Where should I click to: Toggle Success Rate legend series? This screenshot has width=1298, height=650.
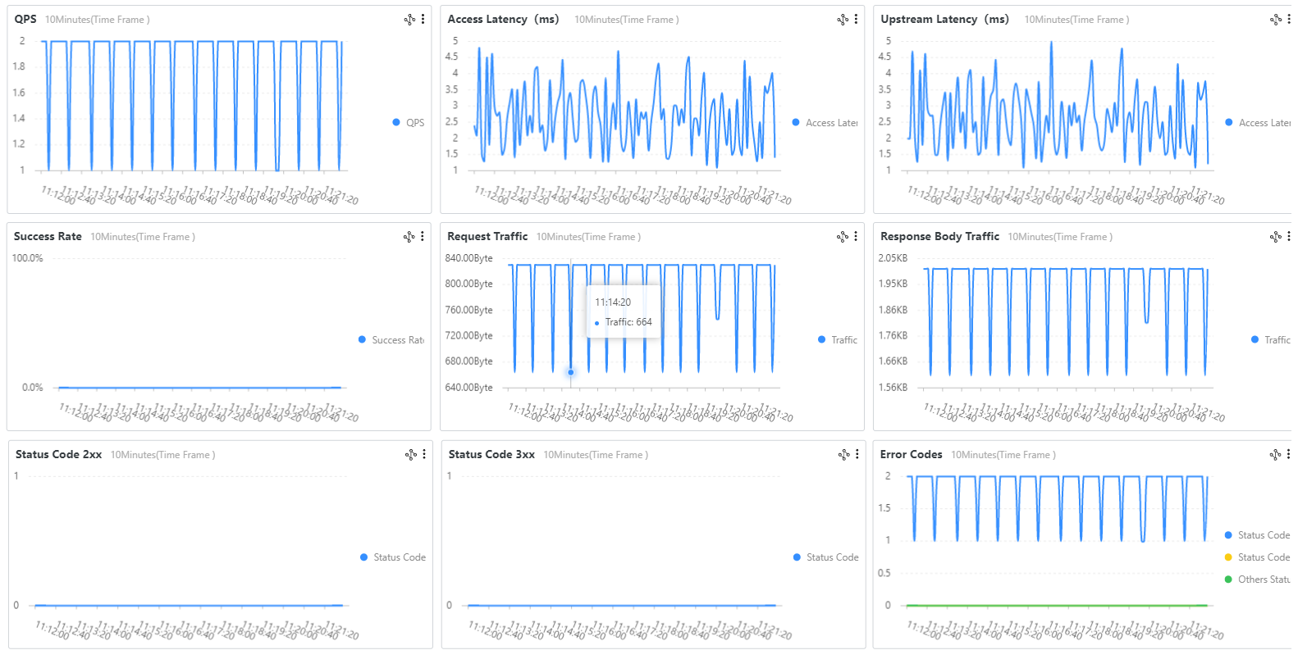391,339
